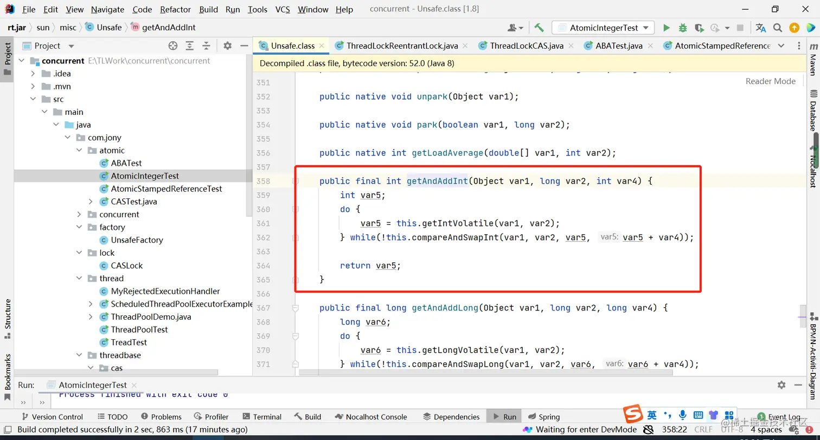Viewport: 820px width, 440px height.
Task: Switch to the ABATest.java tab
Action: [x=619, y=46]
